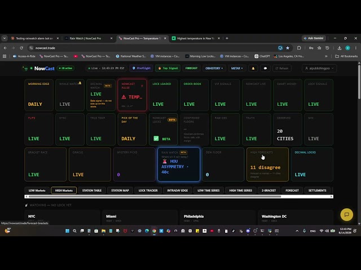Open the INTRADAY EDGE tab
The height and width of the screenshot is (270, 361).
(178, 190)
